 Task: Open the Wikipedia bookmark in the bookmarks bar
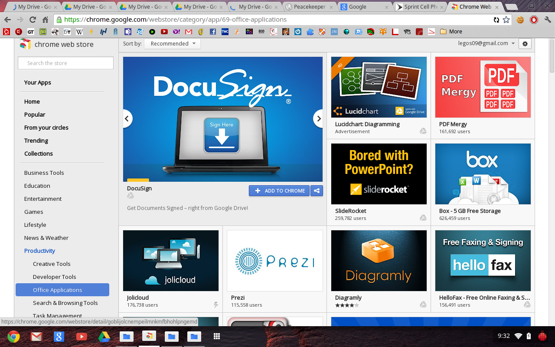click(79, 32)
